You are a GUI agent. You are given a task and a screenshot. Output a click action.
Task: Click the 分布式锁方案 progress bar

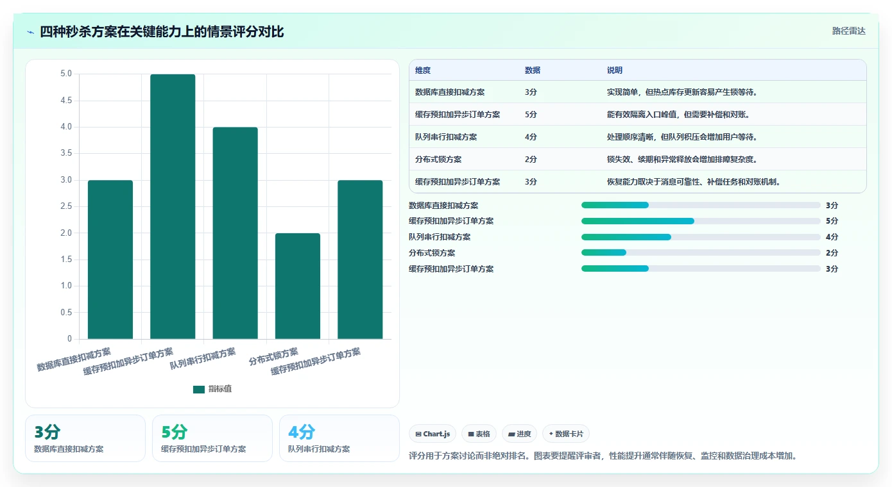[701, 252]
